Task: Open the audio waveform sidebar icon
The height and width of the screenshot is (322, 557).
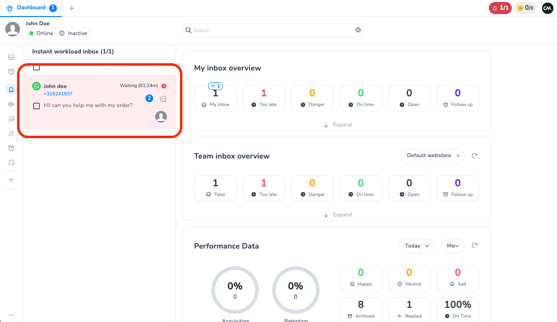Action: click(11, 104)
